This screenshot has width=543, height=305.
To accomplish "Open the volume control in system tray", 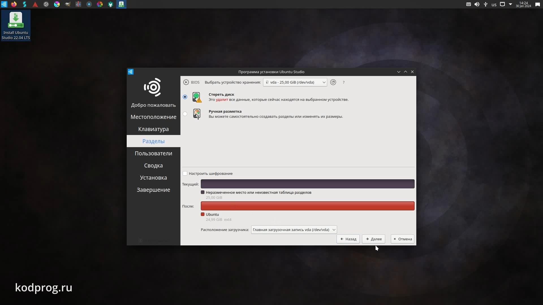I will pos(477,4).
